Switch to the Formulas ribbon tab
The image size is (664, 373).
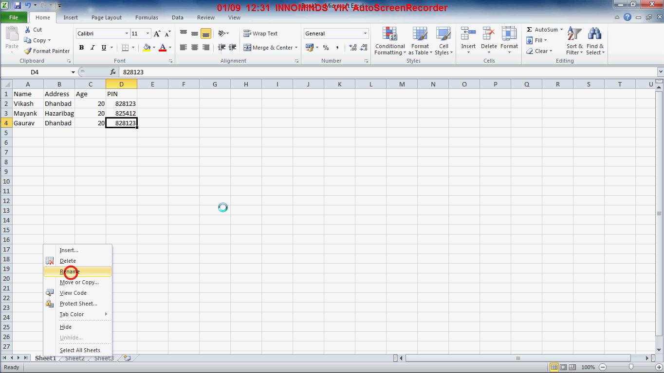(147, 17)
